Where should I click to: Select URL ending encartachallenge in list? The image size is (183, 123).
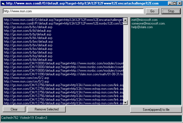[x=63, y=20]
